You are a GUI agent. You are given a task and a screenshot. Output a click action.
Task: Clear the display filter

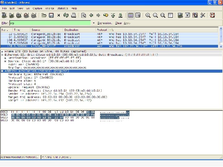pyautogui.click(x=118, y=23)
